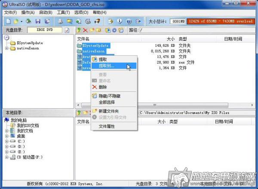Click the blue Info toolbar icon
This screenshot has height=189, width=258.
(x=120, y=21)
